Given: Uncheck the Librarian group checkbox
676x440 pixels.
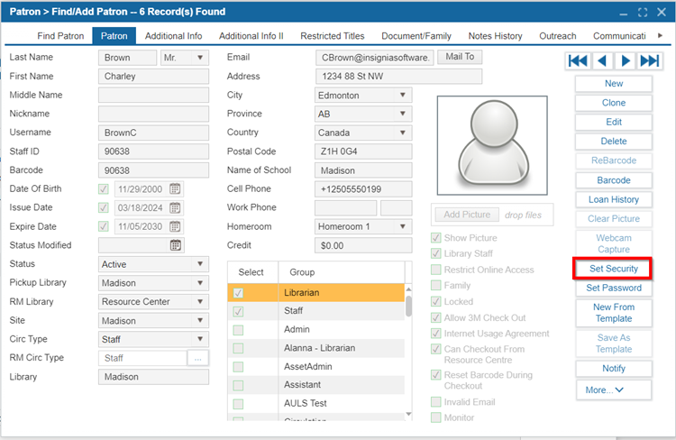Looking at the screenshot, I should pyautogui.click(x=238, y=293).
